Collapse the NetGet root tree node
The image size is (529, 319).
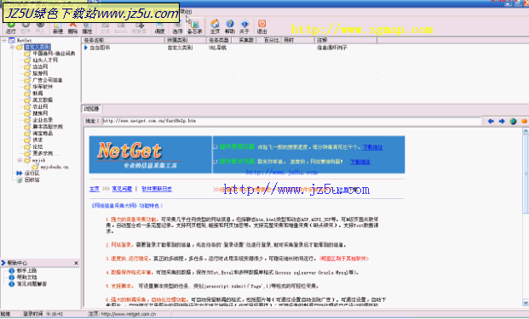4,41
